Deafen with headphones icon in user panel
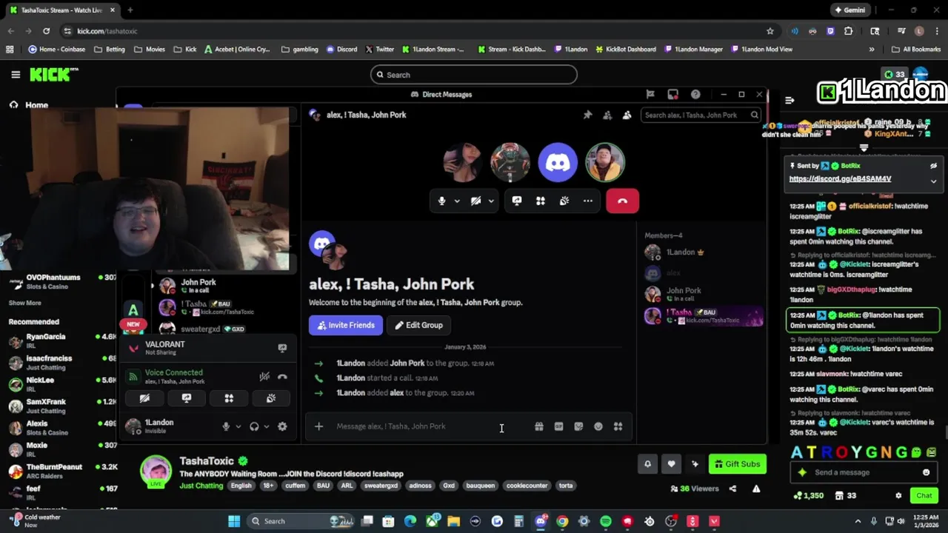The height and width of the screenshot is (533, 948). 254,426
